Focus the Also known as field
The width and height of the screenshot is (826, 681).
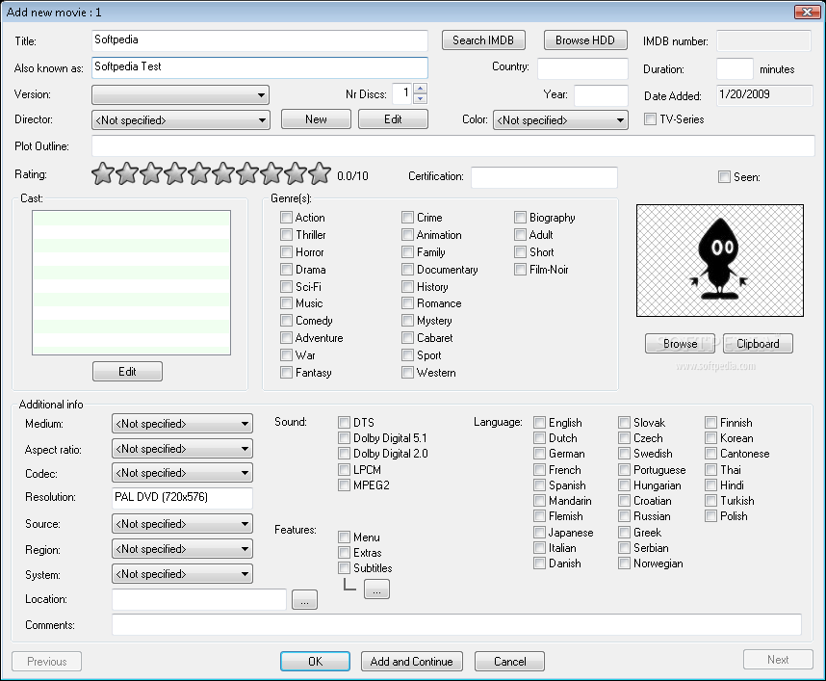tap(260, 67)
